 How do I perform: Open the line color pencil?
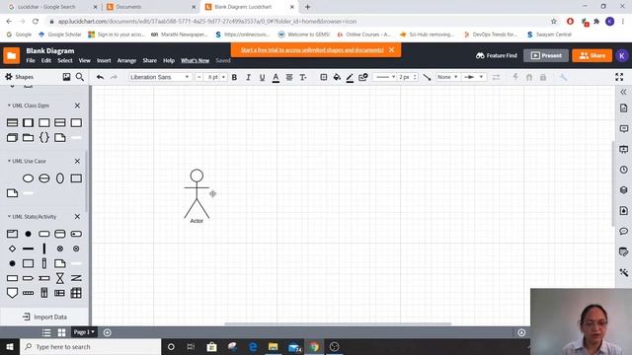pyautogui.click(x=350, y=77)
